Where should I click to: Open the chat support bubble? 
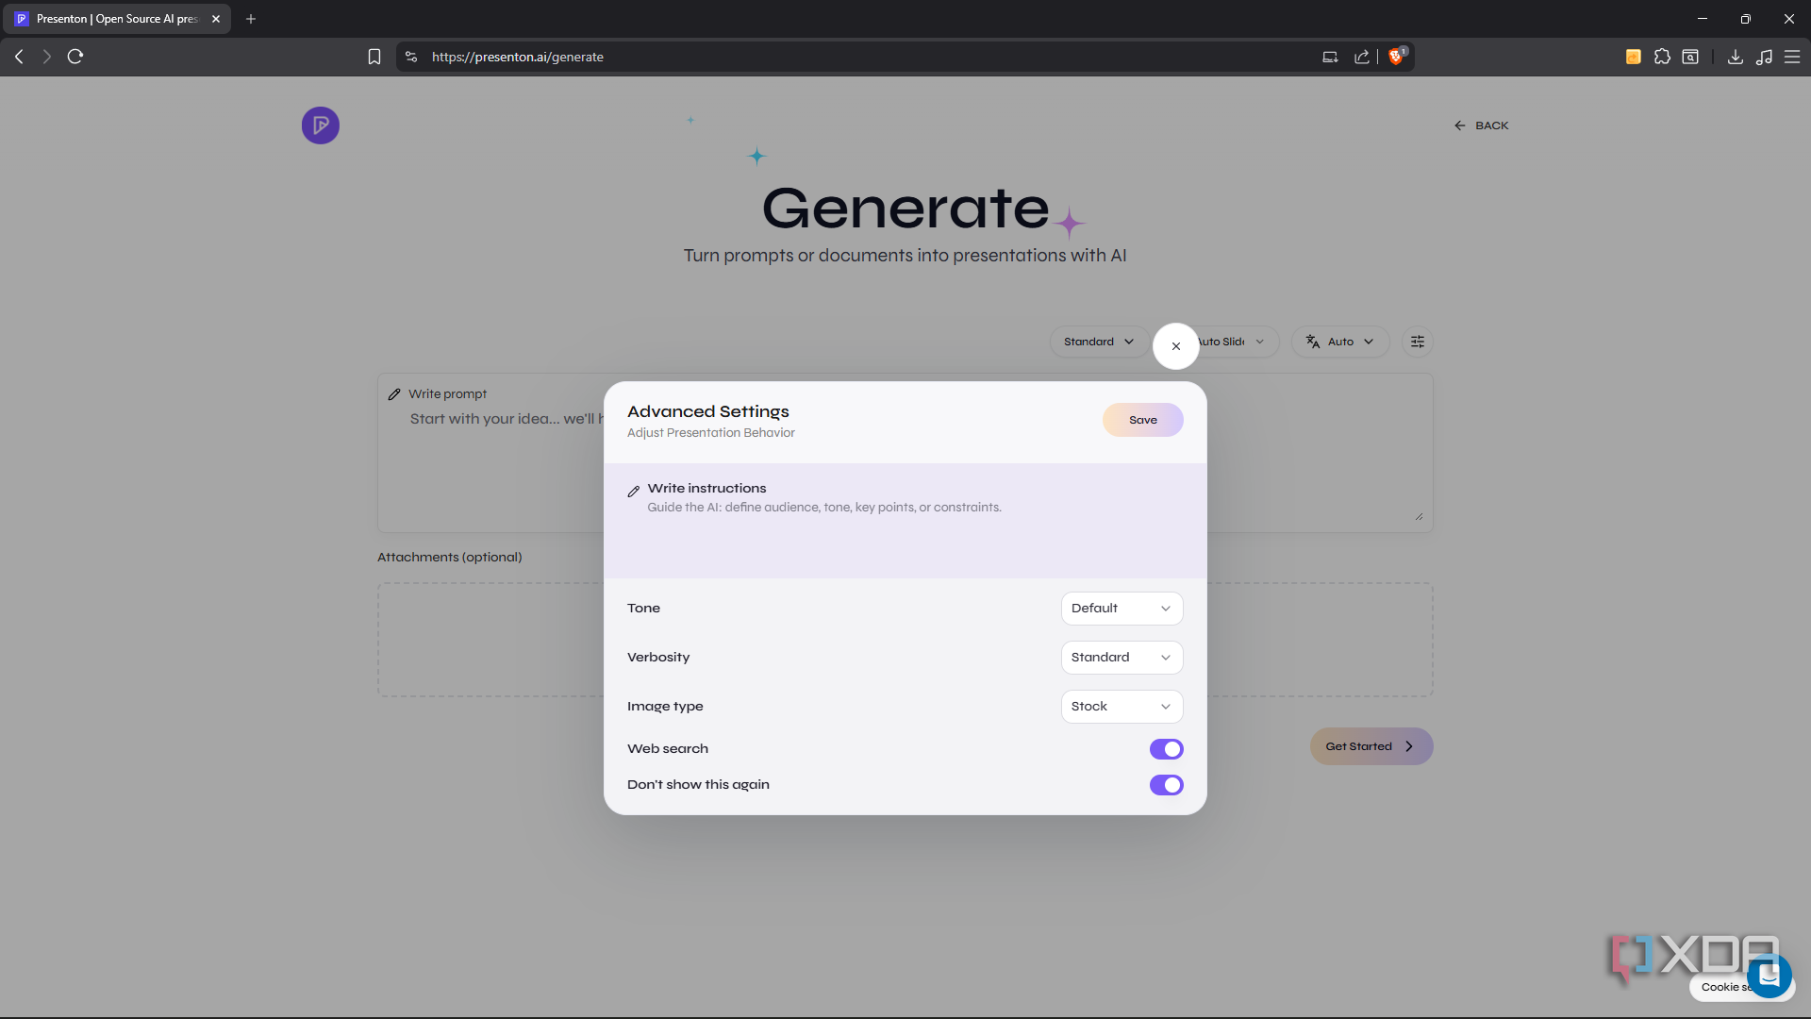[1769, 975]
